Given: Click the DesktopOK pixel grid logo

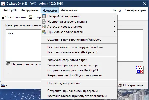Looking at the screenshot, I should click(x=140, y=70).
